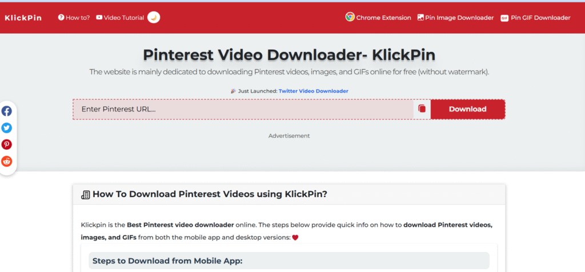585x272 pixels.
Task: Click the GIF icon next to Pin GIF Downloader
Action: 504,18
